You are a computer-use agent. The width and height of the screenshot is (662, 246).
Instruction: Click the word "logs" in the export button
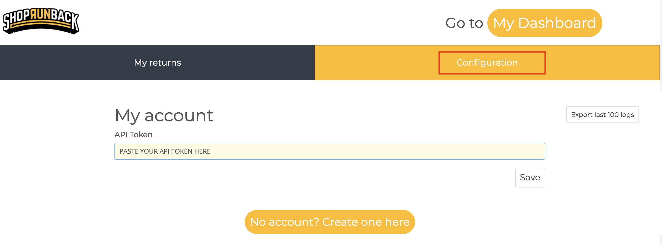pyautogui.click(x=627, y=115)
